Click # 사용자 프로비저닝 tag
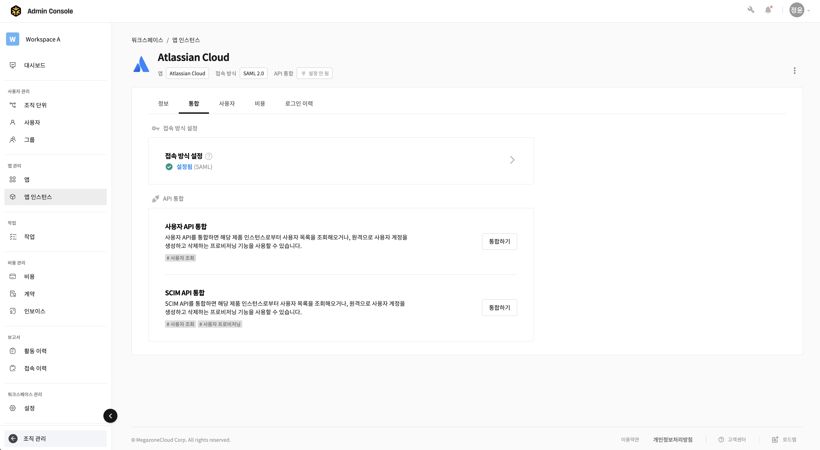This screenshot has height=450, width=820. coord(220,324)
